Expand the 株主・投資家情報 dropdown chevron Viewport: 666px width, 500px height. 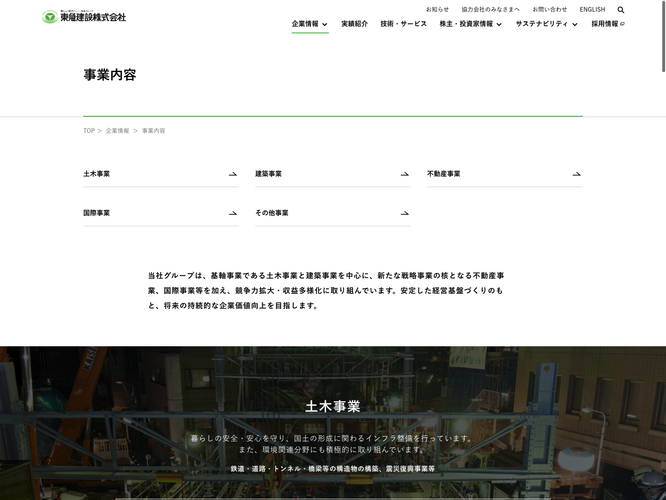pos(499,25)
